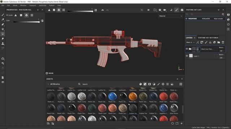Switch to the Layers tab
Screen dimensions: 231x129
tap(189, 38)
